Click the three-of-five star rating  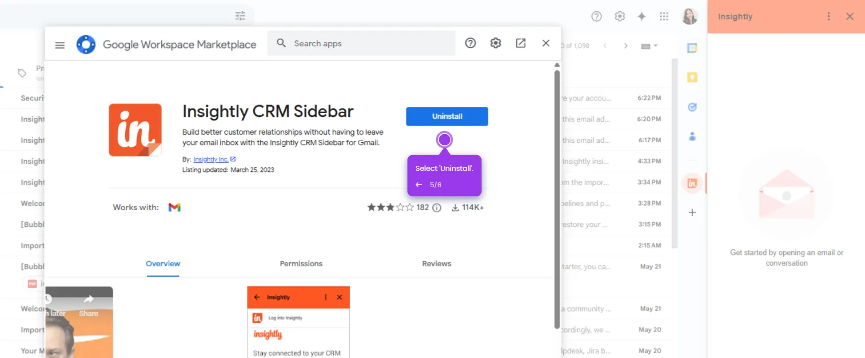[x=391, y=207]
